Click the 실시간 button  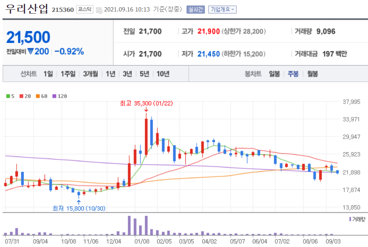(x=195, y=10)
